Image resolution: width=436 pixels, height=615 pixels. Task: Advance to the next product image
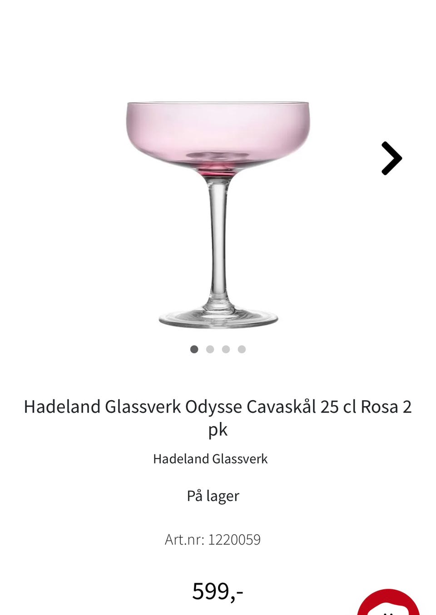[x=391, y=158]
